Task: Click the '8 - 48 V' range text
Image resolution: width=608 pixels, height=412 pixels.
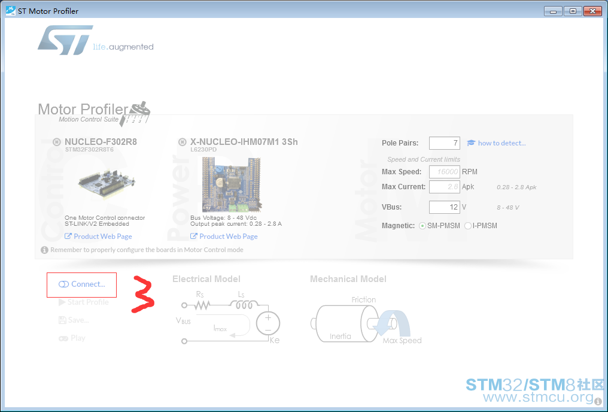Action: coord(508,208)
